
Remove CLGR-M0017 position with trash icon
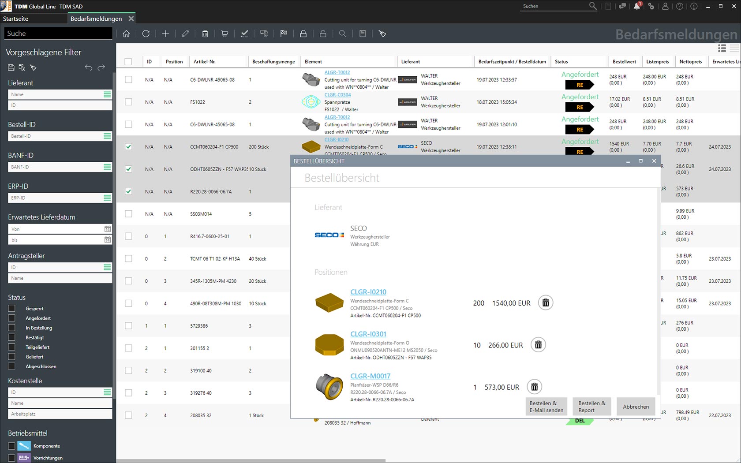(x=535, y=387)
